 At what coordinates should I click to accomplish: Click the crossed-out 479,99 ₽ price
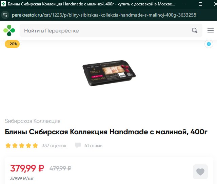(x=60, y=168)
